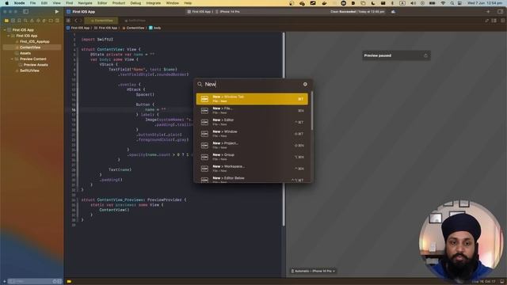Open the Bookmarks navigator icon
The width and height of the screenshot is (507, 285).
point(19,21)
